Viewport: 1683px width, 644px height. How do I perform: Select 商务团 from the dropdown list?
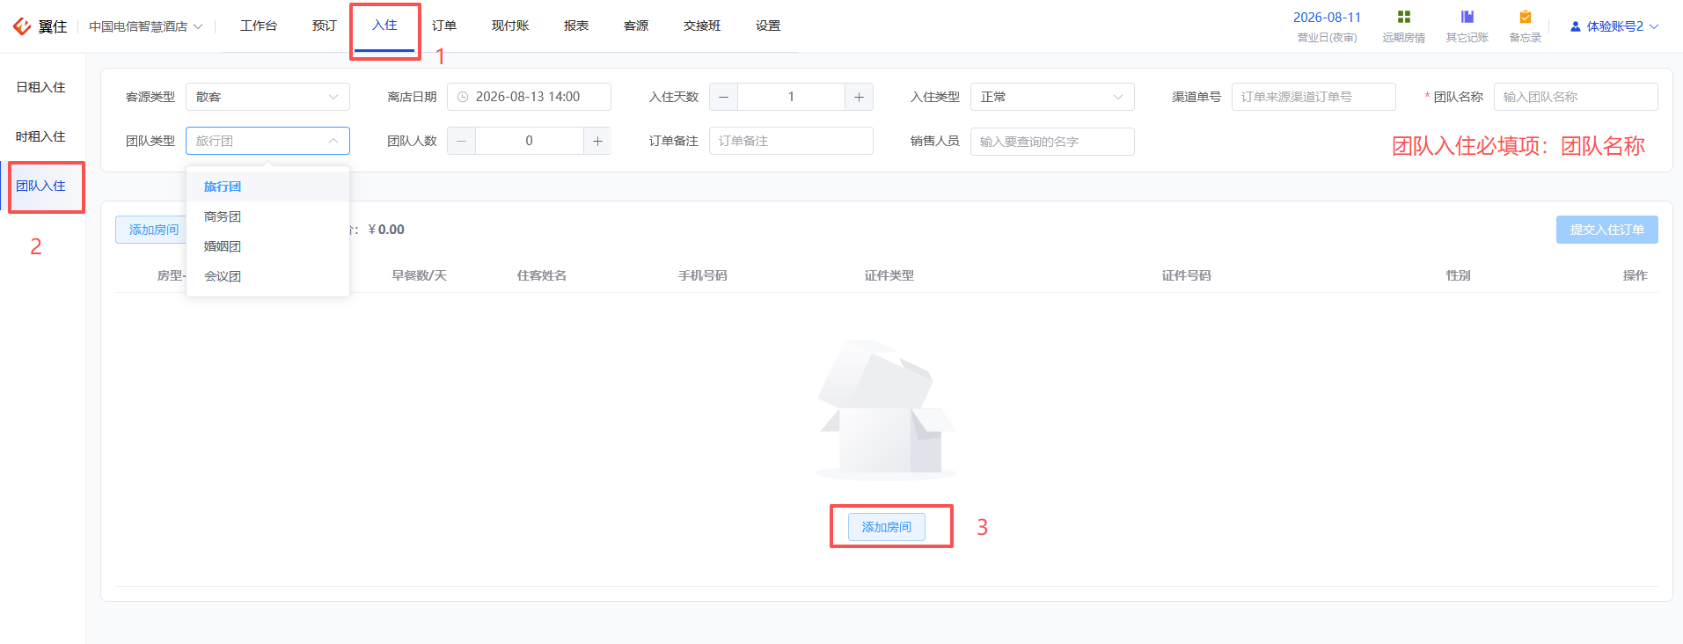tap(267, 216)
